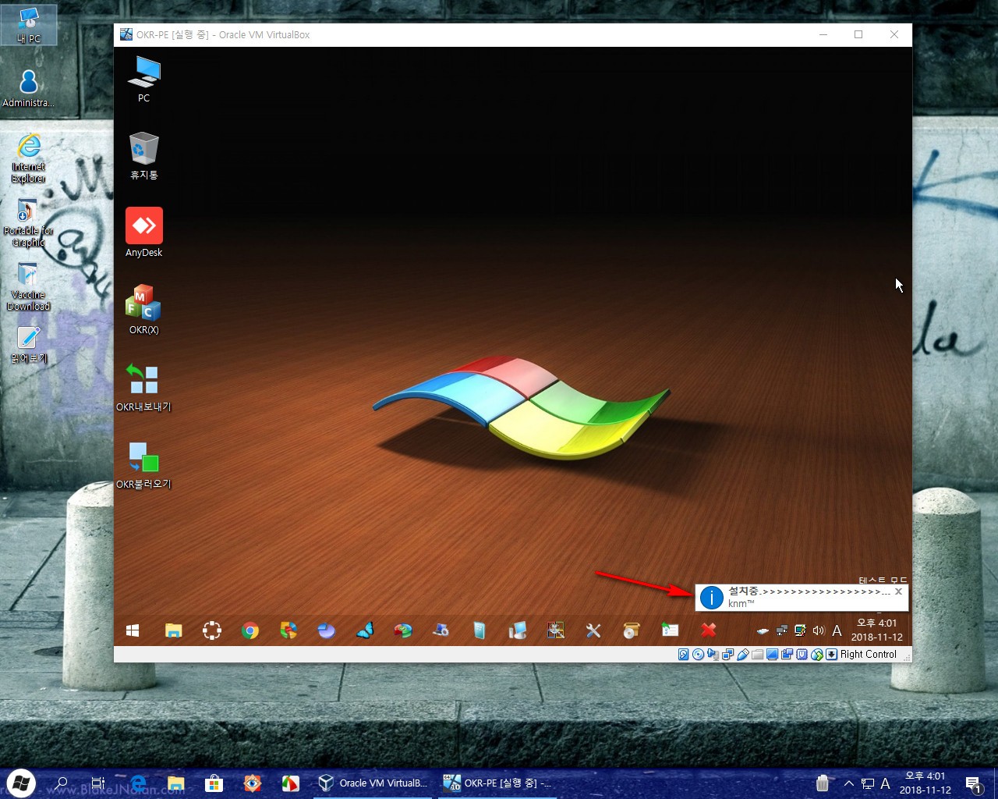Launch AnyDesk from the VM desktop
This screenshot has height=799, width=998.
(143, 233)
